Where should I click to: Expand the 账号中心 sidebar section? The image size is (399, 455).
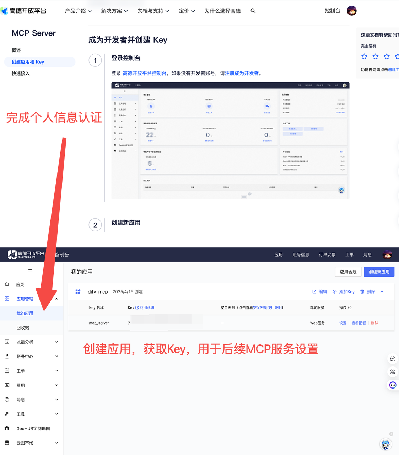click(57, 356)
